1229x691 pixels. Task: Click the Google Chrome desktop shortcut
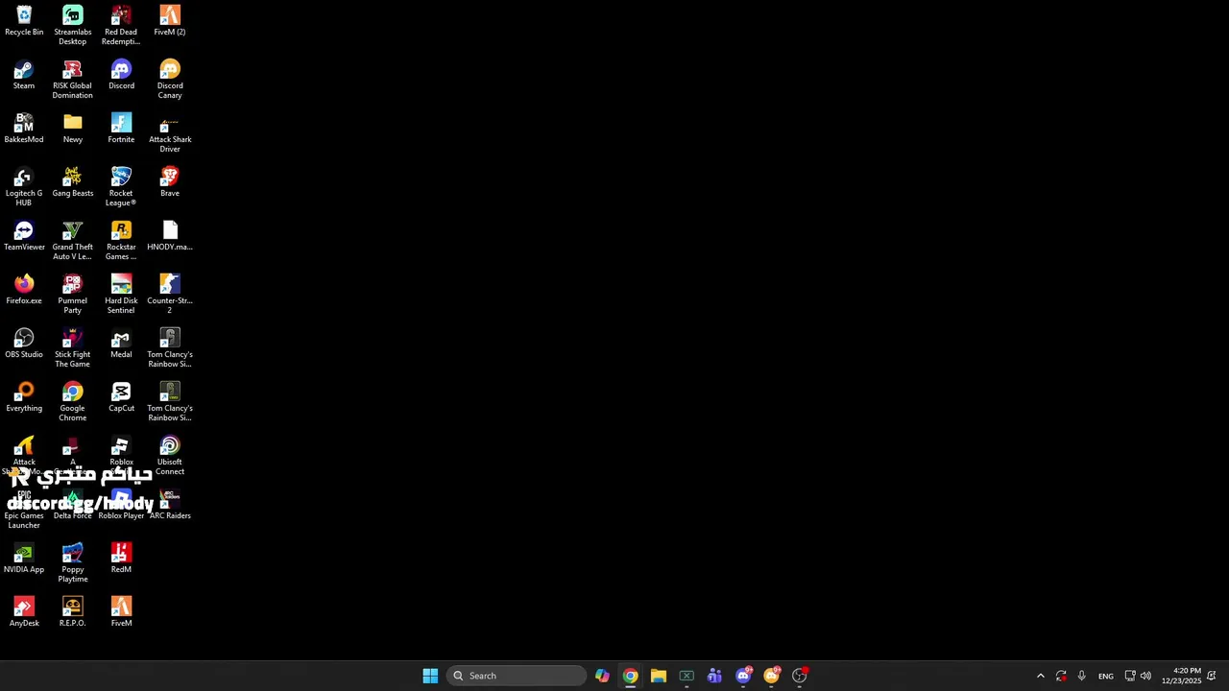point(72,402)
